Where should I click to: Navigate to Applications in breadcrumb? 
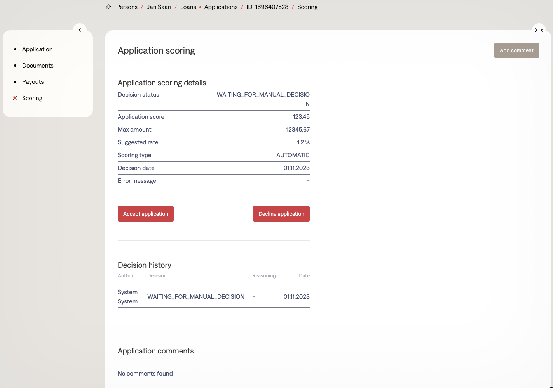point(221,7)
